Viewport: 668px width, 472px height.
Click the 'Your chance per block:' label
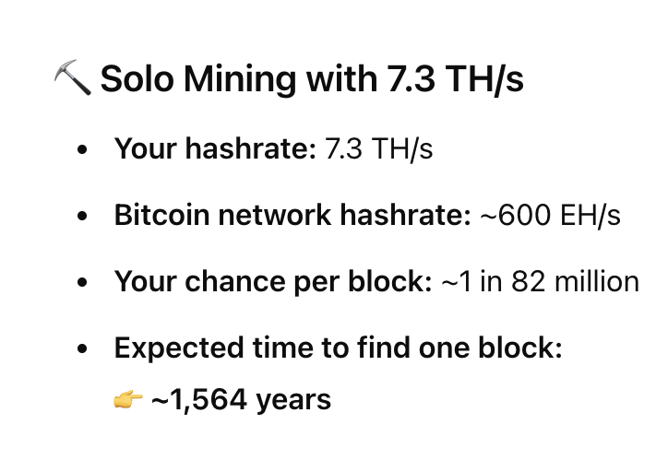pos(273,282)
